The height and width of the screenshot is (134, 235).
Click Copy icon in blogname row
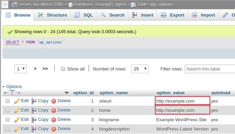pyautogui.click(x=34, y=120)
